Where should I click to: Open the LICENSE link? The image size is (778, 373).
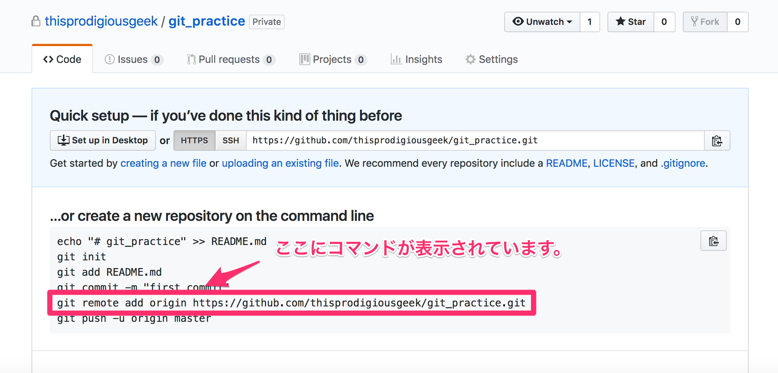point(614,163)
